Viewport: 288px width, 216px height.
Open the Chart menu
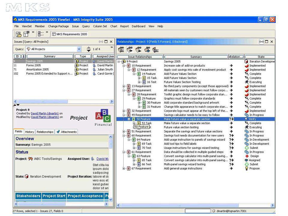(114, 26)
